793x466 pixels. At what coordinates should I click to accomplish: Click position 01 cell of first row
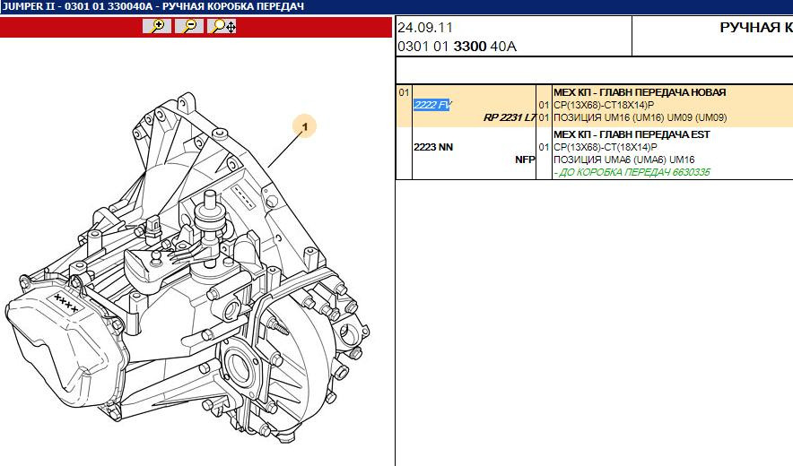pyautogui.click(x=404, y=92)
